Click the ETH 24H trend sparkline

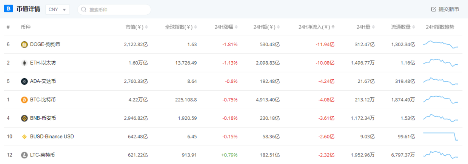pos(440,62)
